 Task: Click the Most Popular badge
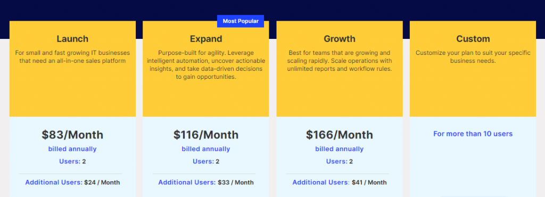(241, 21)
